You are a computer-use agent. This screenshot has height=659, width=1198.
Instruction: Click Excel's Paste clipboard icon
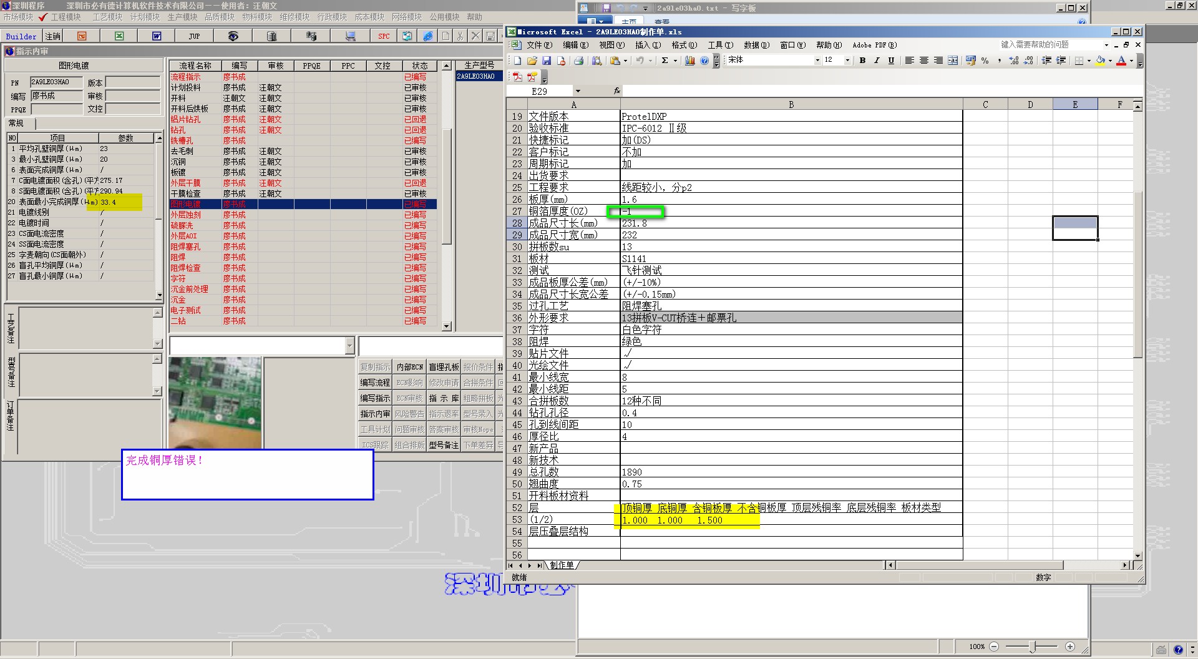[615, 61]
